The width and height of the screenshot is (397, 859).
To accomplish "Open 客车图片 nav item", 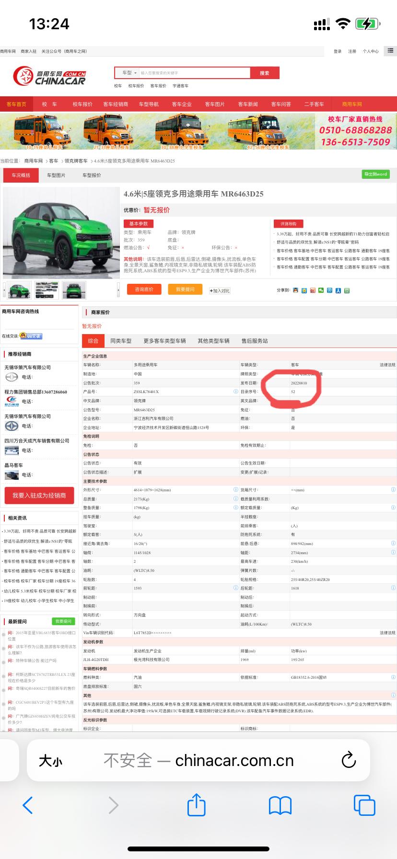I will [x=215, y=104].
